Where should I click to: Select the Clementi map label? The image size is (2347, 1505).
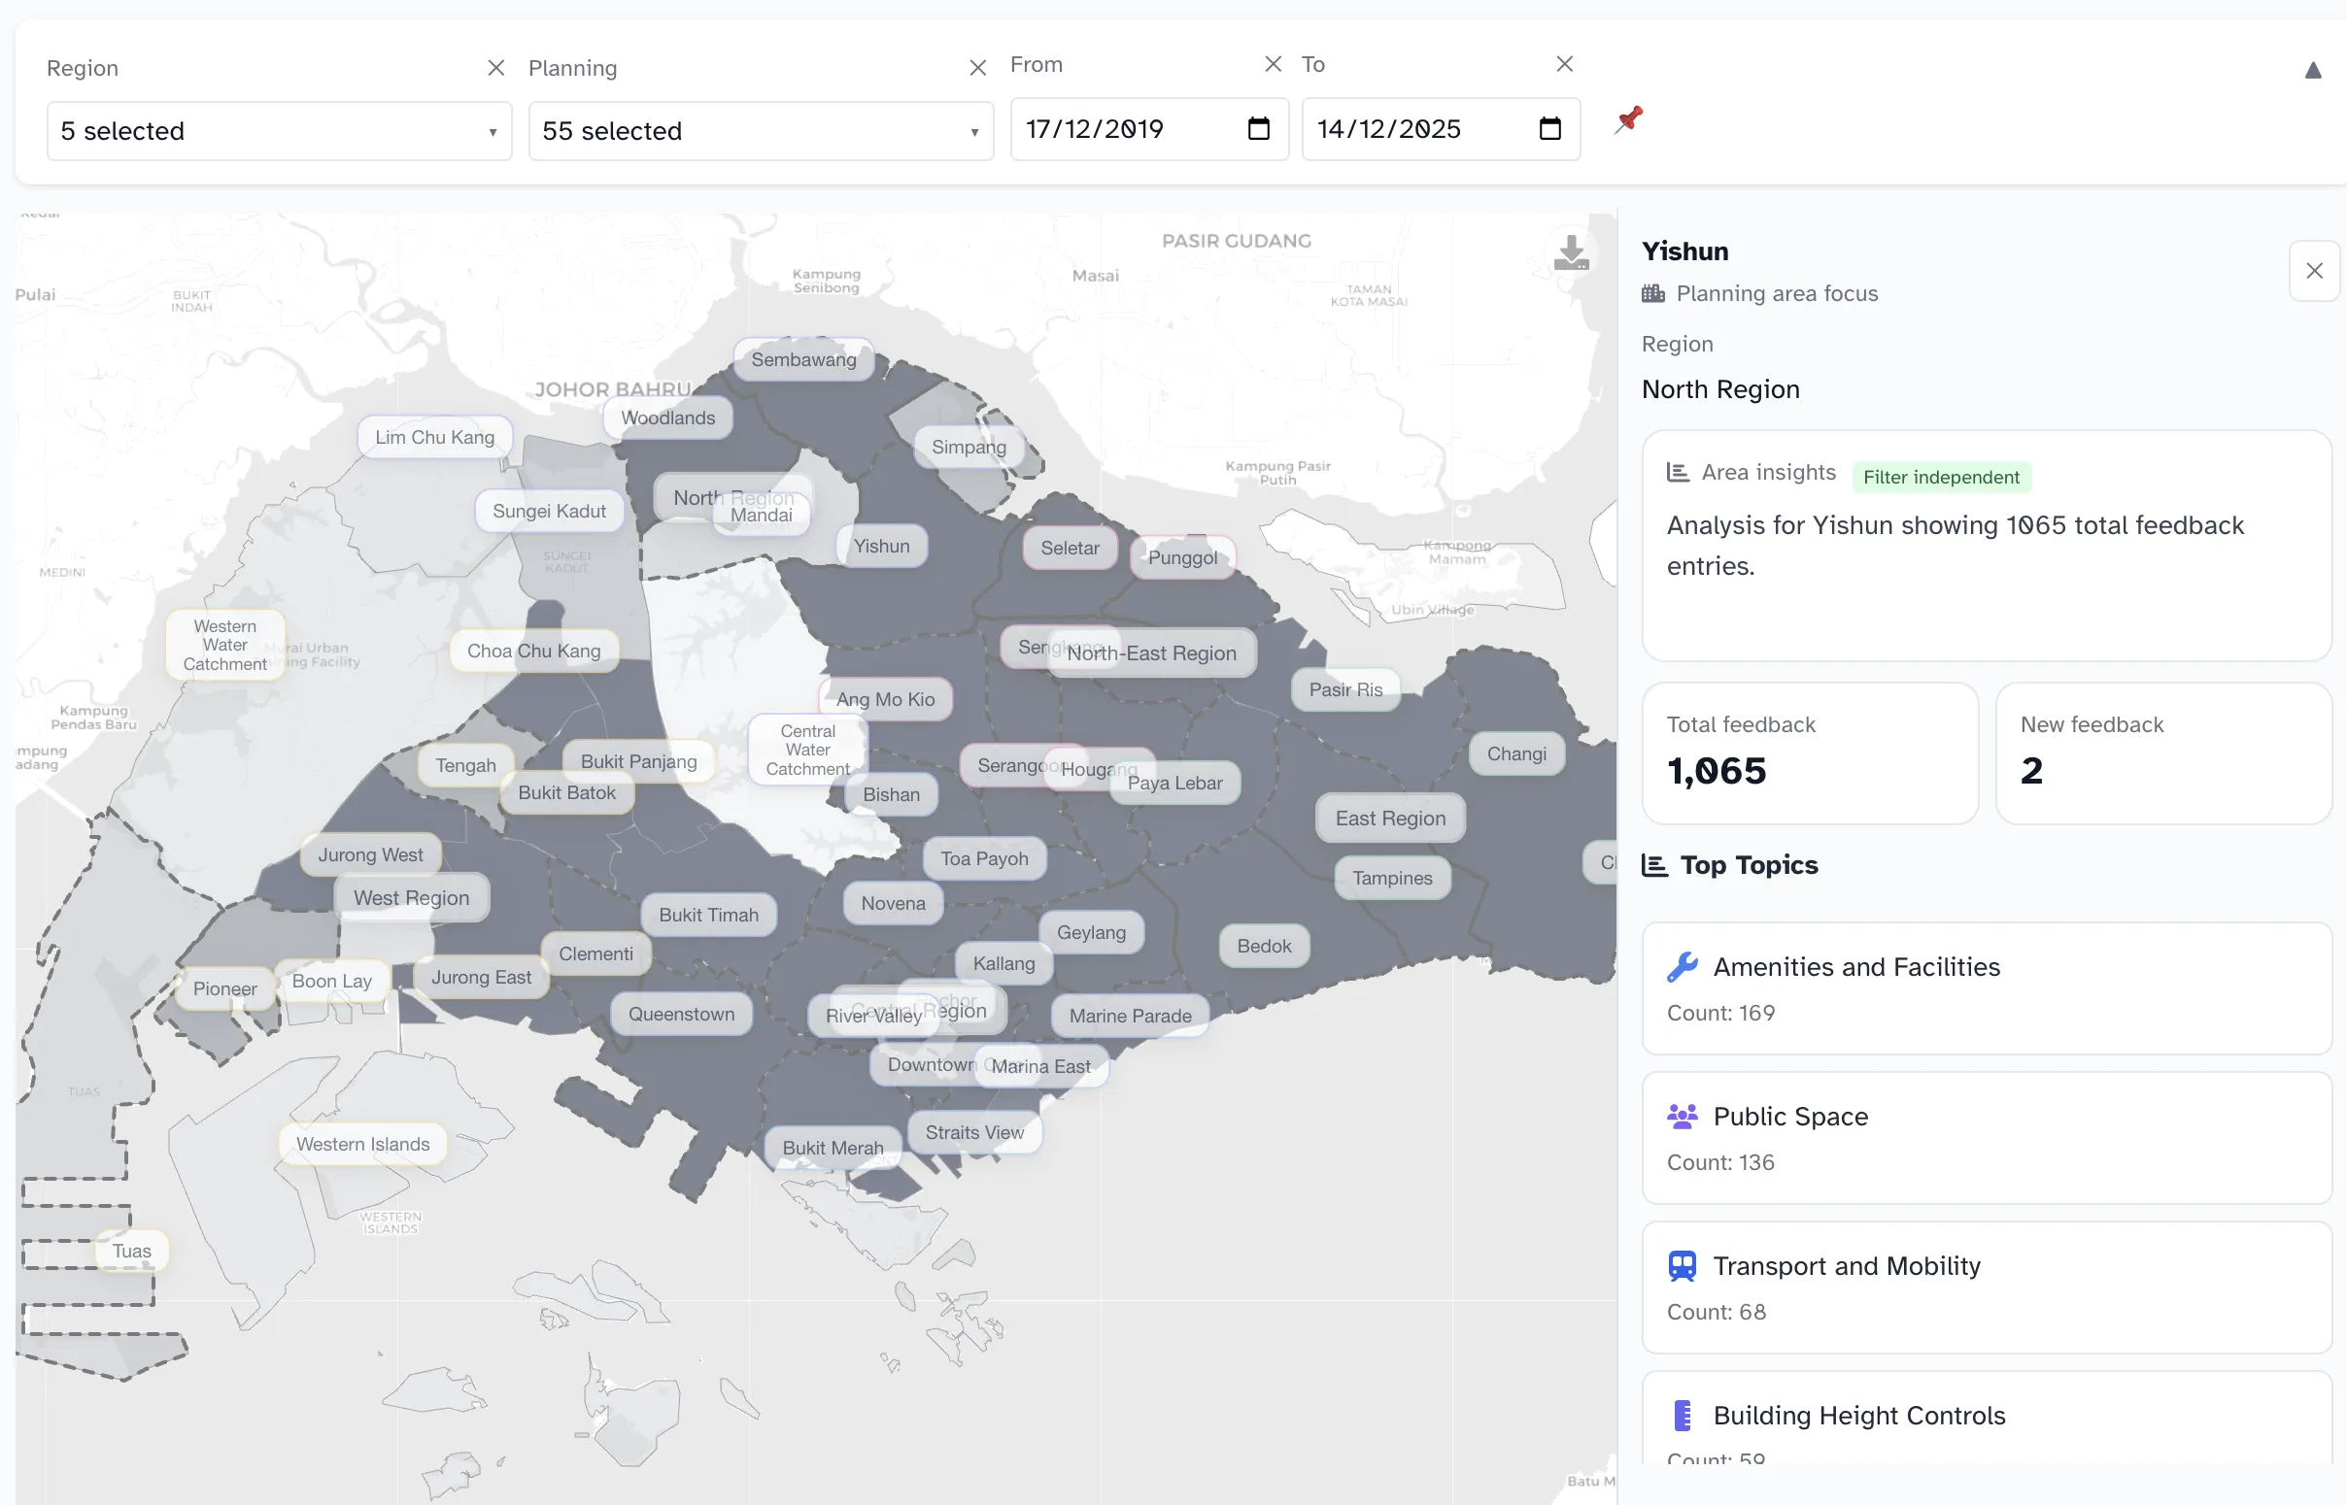(x=595, y=953)
